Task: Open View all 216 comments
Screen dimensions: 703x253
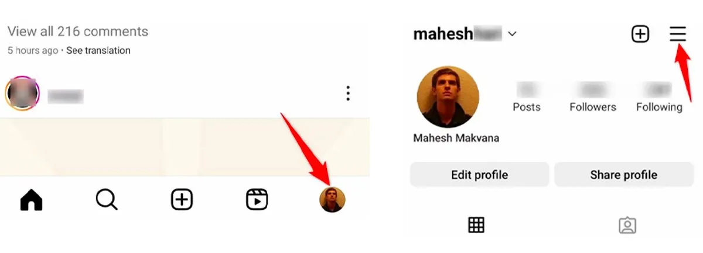Action: [x=78, y=32]
